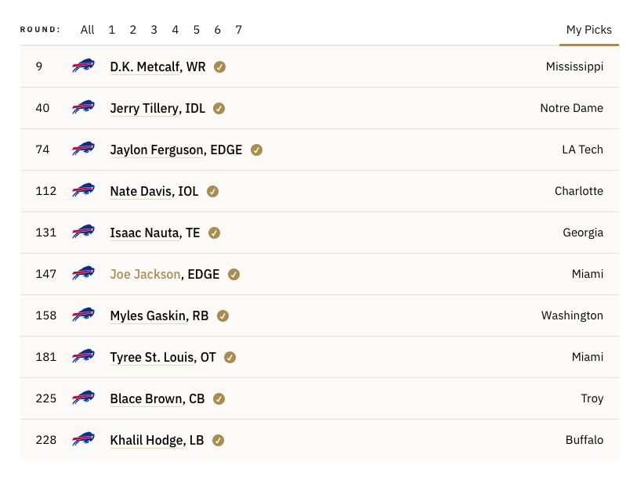
Task: Click Tyree St. Louis name link
Action: click(x=152, y=357)
